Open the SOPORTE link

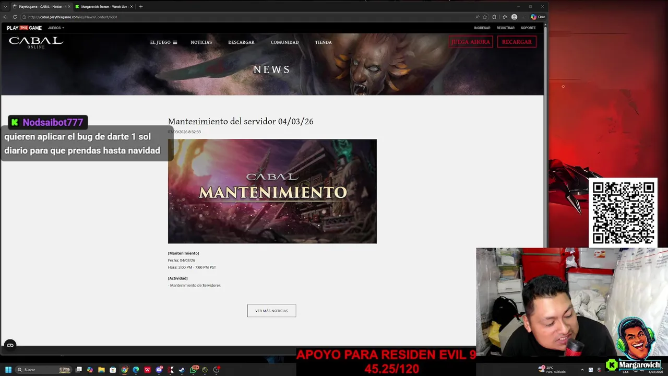coord(528,28)
